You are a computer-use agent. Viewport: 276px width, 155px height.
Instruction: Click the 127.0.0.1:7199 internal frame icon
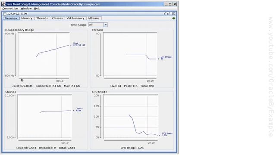click(5, 14)
